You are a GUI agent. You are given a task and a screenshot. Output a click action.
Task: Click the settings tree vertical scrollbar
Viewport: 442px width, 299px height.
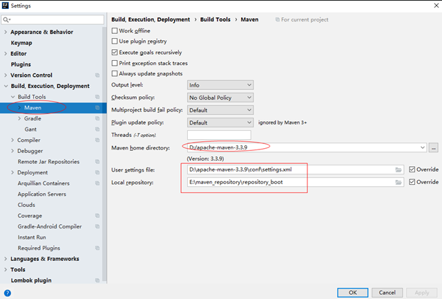click(105, 154)
